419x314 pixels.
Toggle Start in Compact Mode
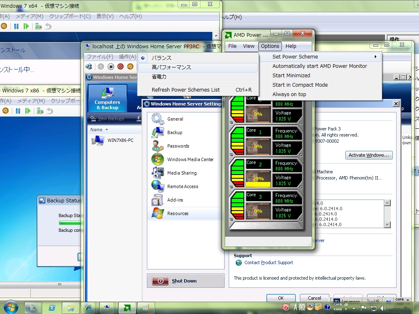click(x=320, y=85)
